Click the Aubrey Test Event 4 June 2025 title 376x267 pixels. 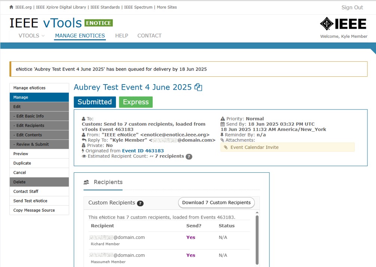(132, 87)
